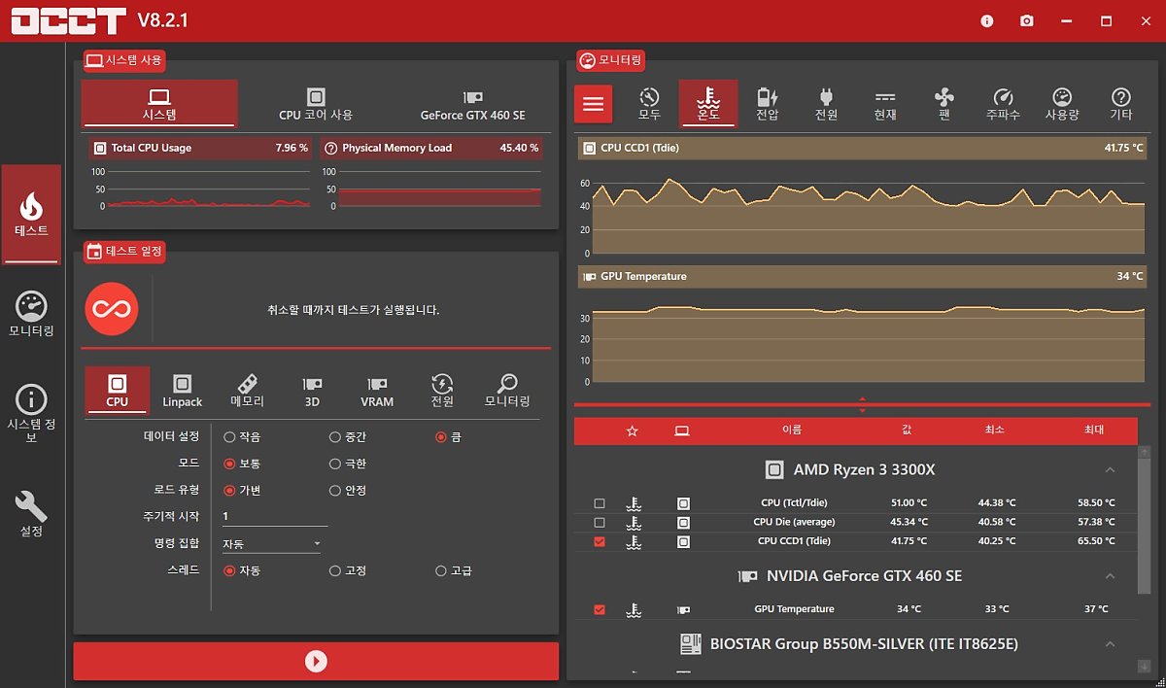Viewport: 1166px width, 688px height.
Task: Switch to the GeForce GTX 460 SE tab
Action: 473,104
